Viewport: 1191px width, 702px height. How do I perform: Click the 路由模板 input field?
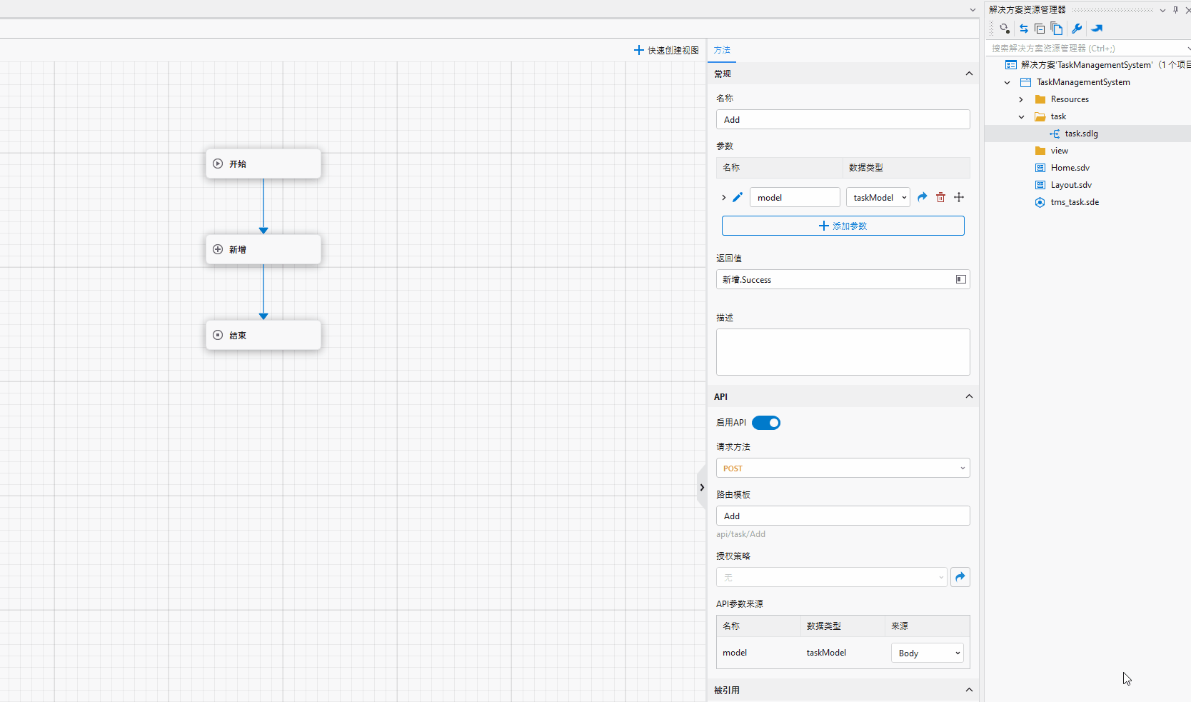[x=843, y=516]
